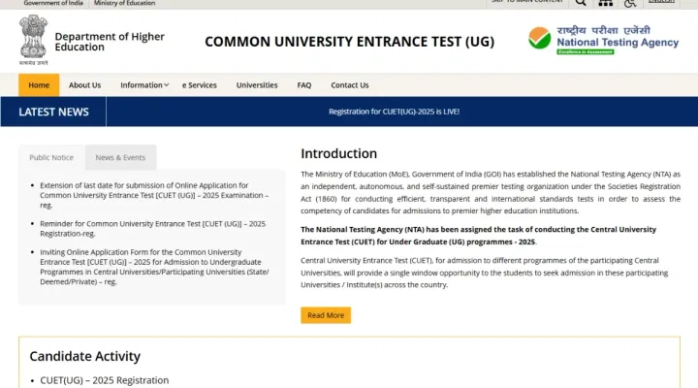Open Reminder for CUET registration notice
The image size is (698, 388).
click(x=153, y=229)
